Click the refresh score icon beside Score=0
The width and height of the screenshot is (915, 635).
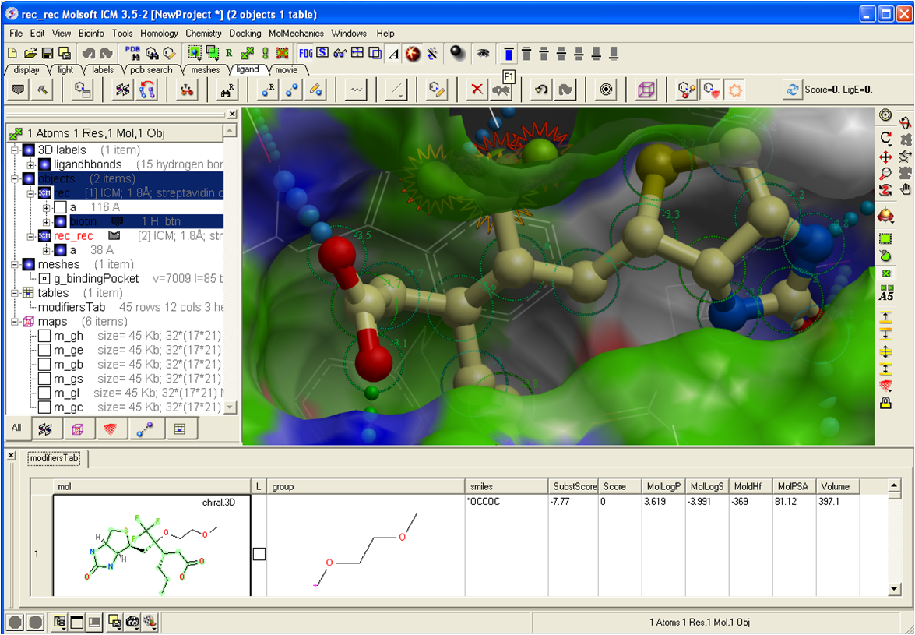click(x=792, y=90)
